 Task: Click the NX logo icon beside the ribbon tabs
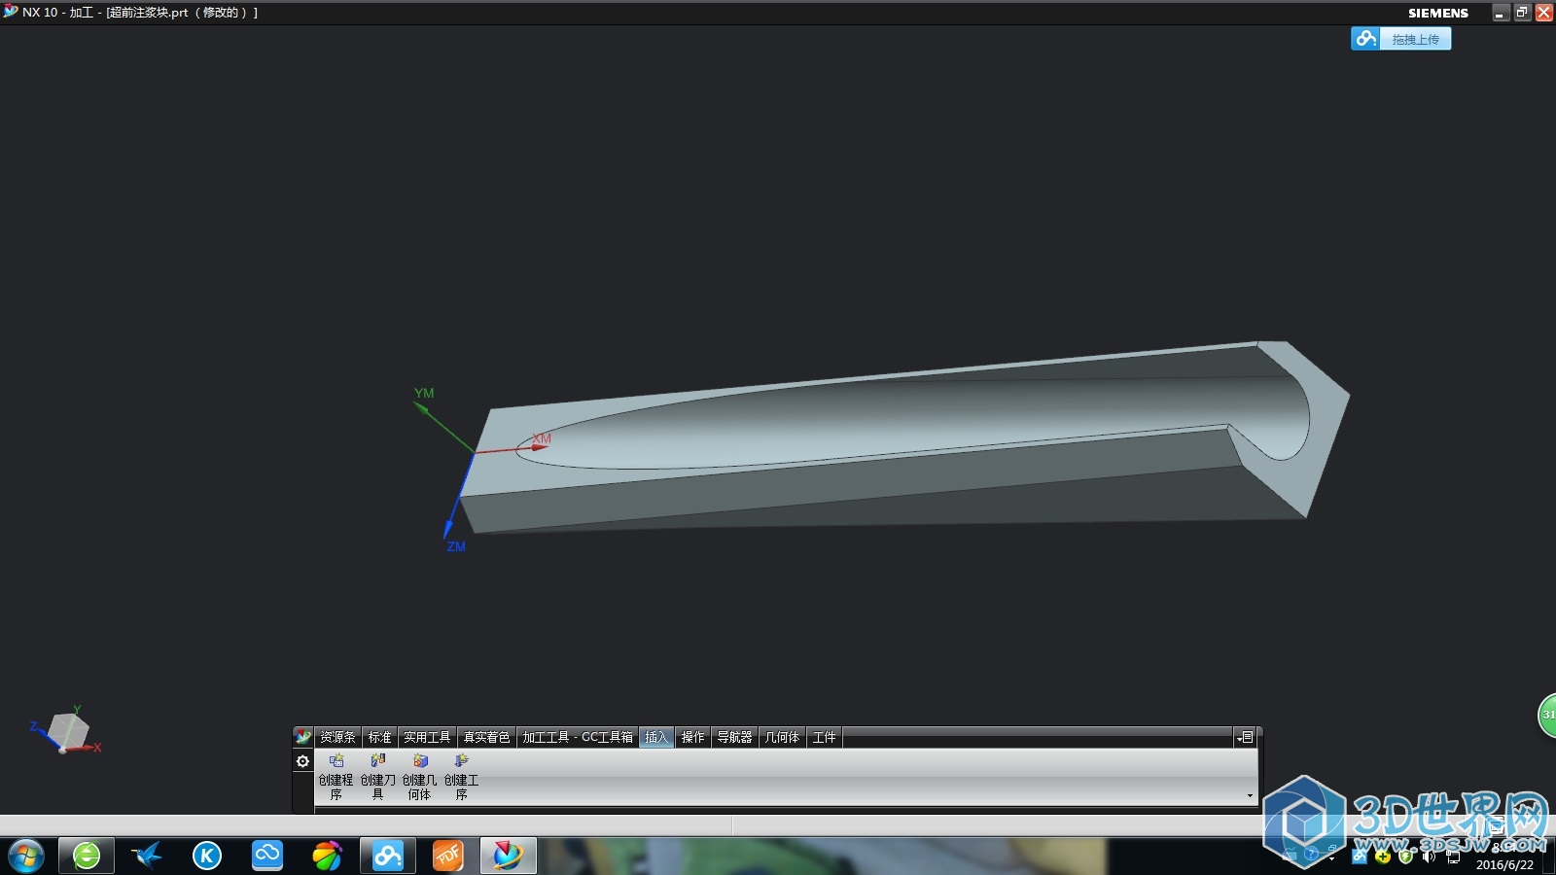pos(303,737)
